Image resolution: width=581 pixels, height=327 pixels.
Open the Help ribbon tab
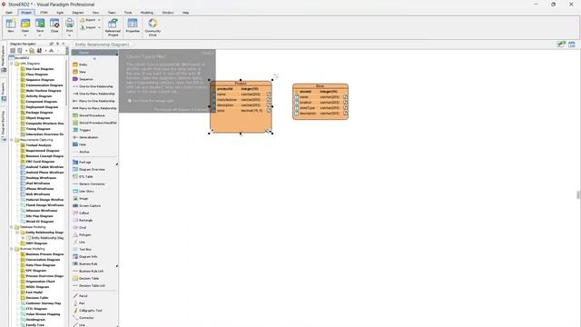click(x=185, y=13)
